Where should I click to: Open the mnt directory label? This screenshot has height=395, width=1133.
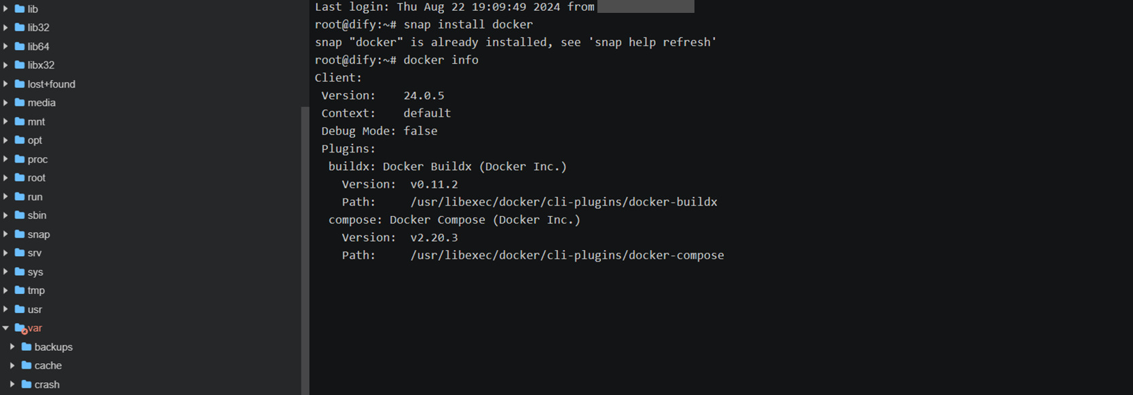(x=36, y=122)
